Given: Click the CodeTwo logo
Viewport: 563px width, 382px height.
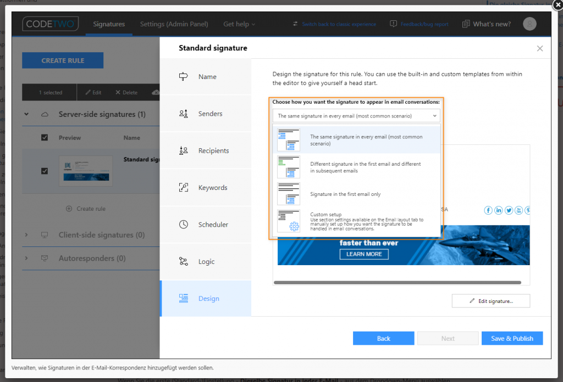Looking at the screenshot, I should (x=50, y=24).
